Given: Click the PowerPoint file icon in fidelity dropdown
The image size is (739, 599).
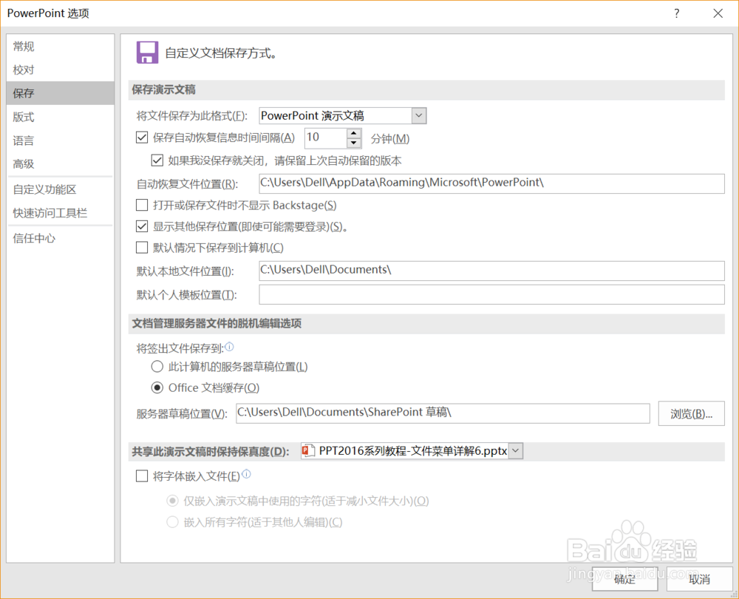Looking at the screenshot, I should point(308,451).
